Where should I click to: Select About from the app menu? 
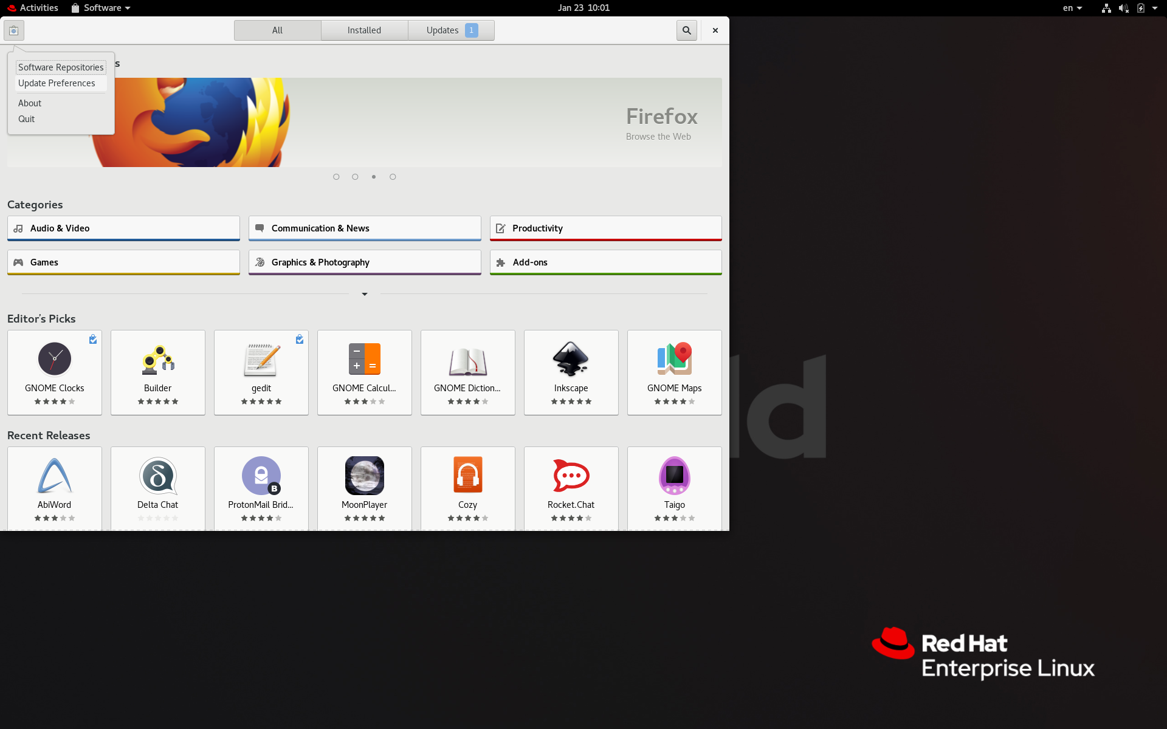point(61,103)
